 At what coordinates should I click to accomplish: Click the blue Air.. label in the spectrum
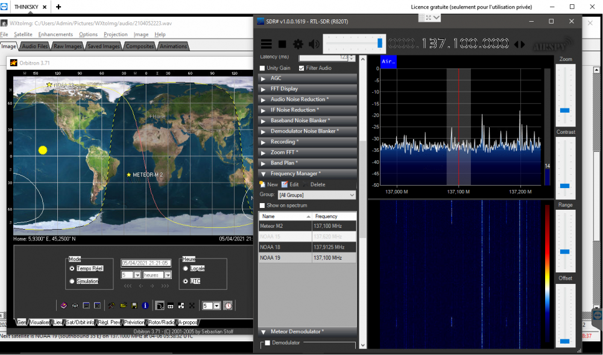pyautogui.click(x=388, y=61)
